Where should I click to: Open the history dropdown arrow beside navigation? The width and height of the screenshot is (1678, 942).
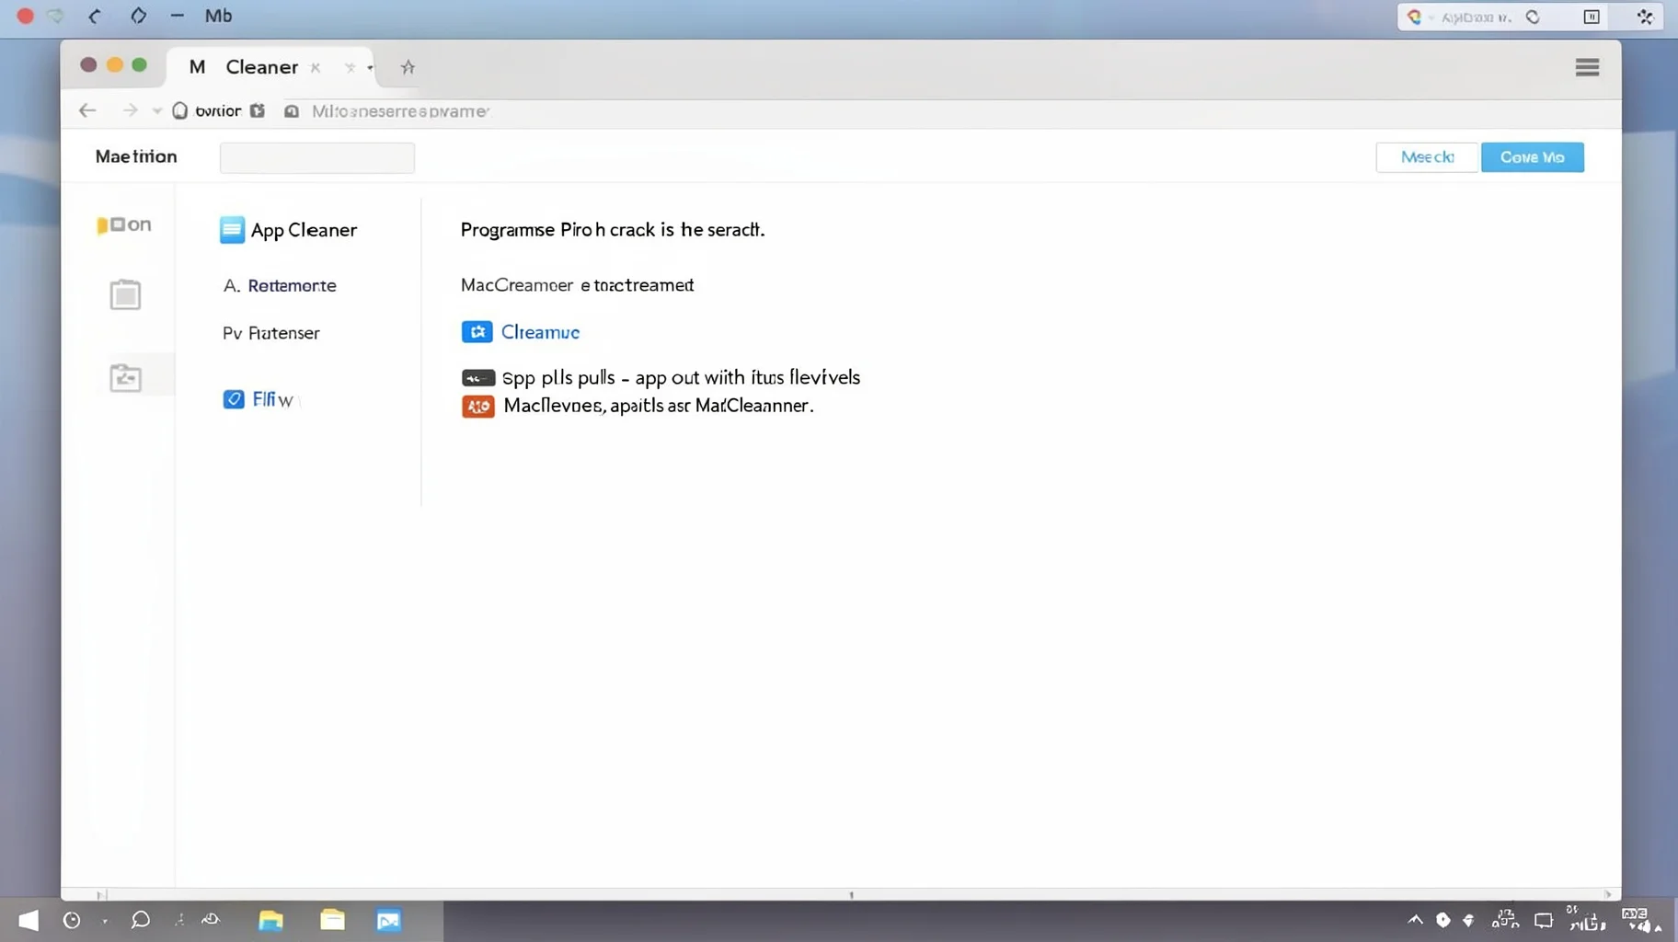(x=157, y=111)
